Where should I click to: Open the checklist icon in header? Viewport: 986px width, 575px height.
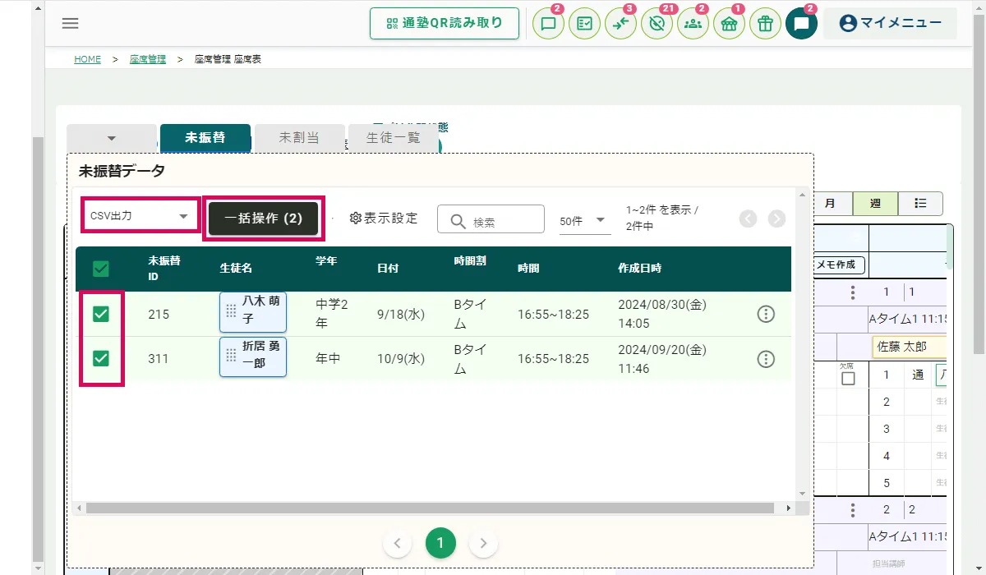[x=584, y=23]
